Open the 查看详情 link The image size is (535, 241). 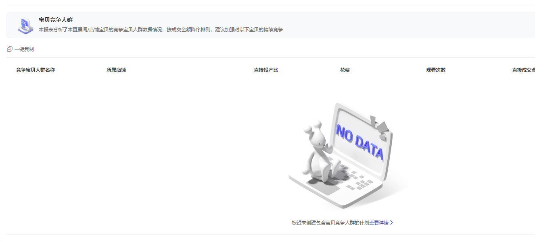[x=378, y=222]
